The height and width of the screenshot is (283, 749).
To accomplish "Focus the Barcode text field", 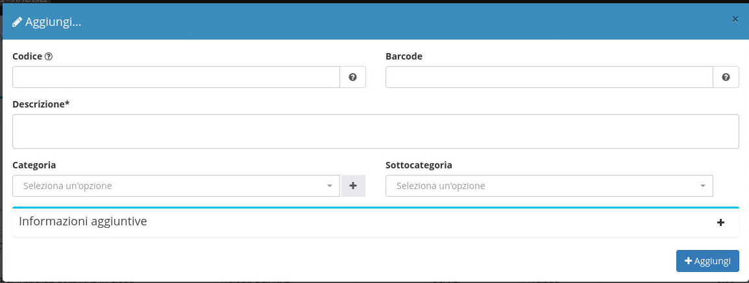I will pyautogui.click(x=549, y=77).
